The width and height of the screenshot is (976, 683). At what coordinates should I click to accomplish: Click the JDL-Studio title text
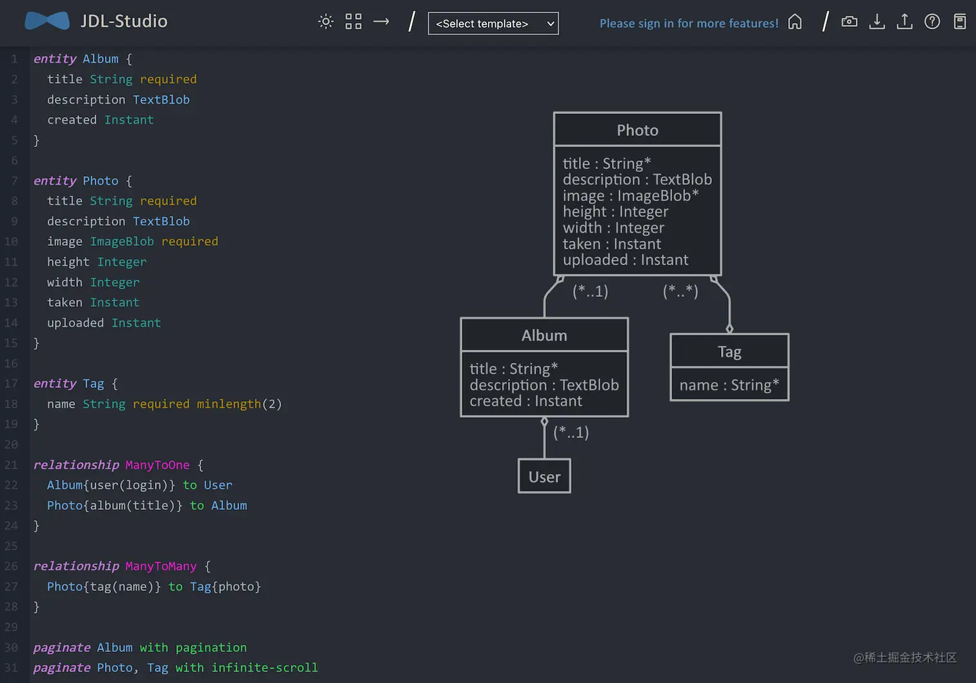pyautogui.click(x=124, y=21)
